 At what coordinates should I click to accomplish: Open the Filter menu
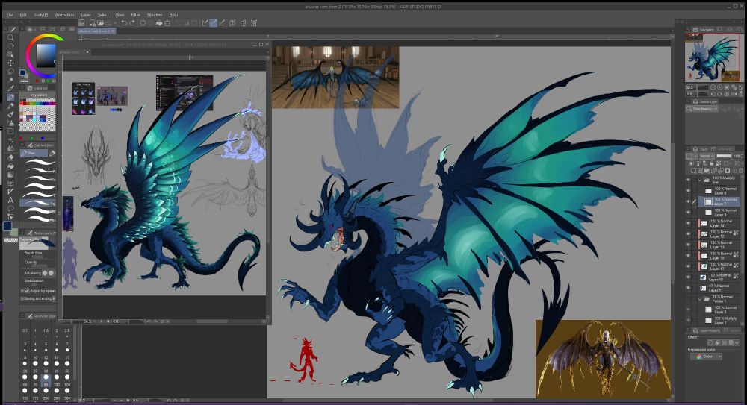tap(135, 14)
